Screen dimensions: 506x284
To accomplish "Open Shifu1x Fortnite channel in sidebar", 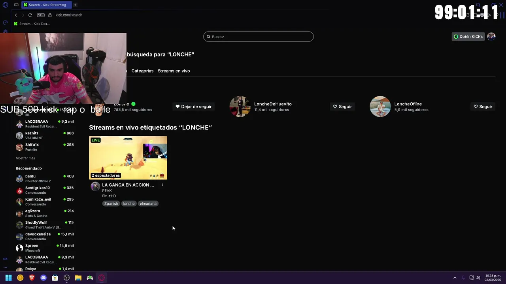I will 45,147.
